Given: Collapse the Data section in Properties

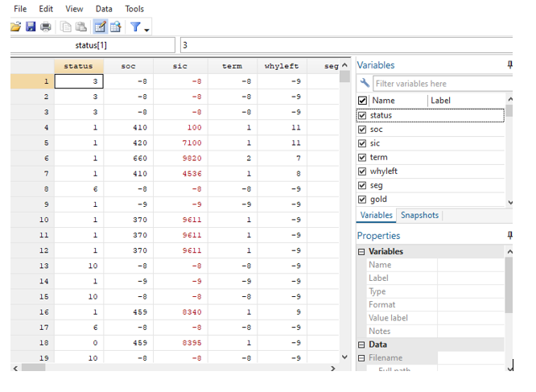Looking at the screenshot, I should (361, 345).
